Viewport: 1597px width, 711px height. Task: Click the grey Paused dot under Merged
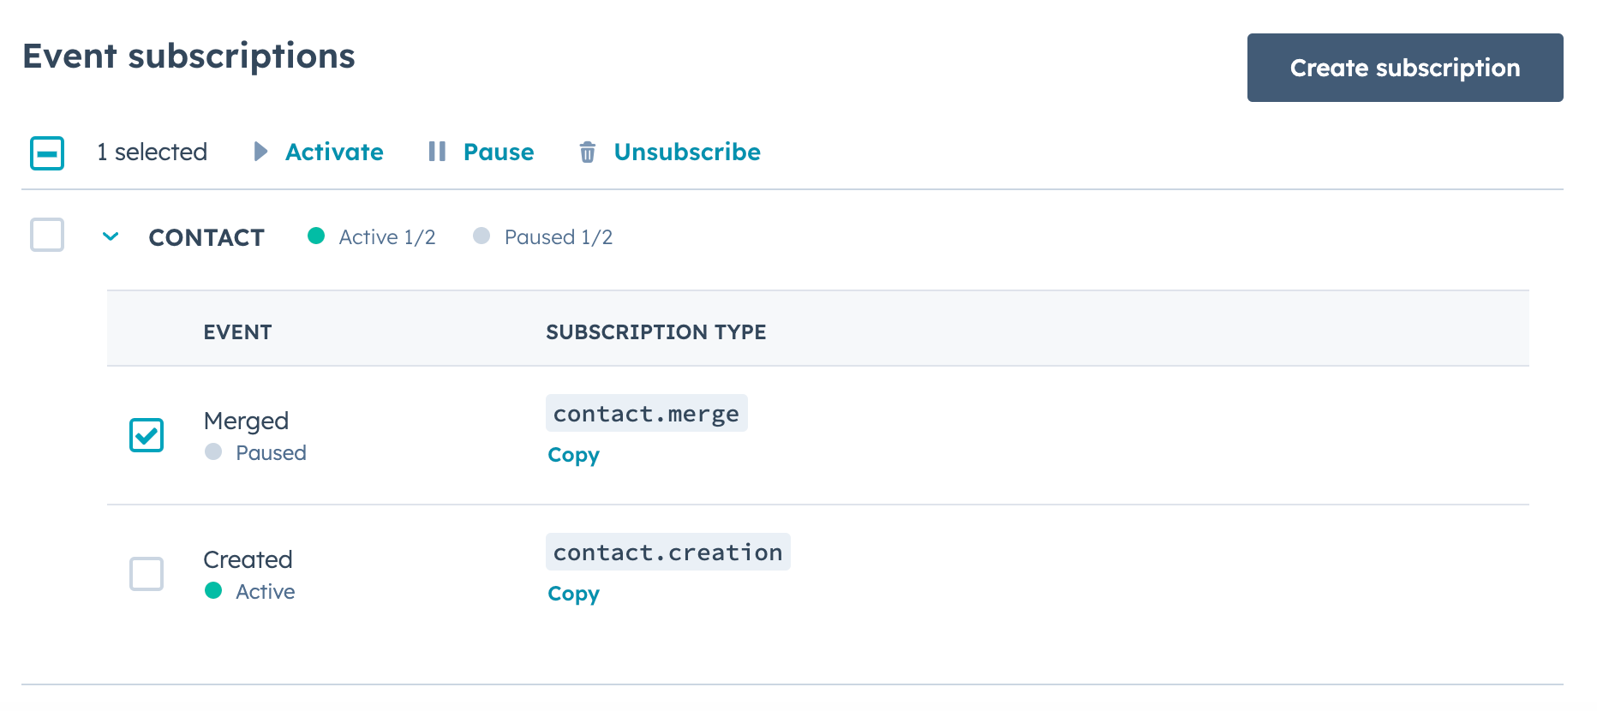tap(213, 452)
